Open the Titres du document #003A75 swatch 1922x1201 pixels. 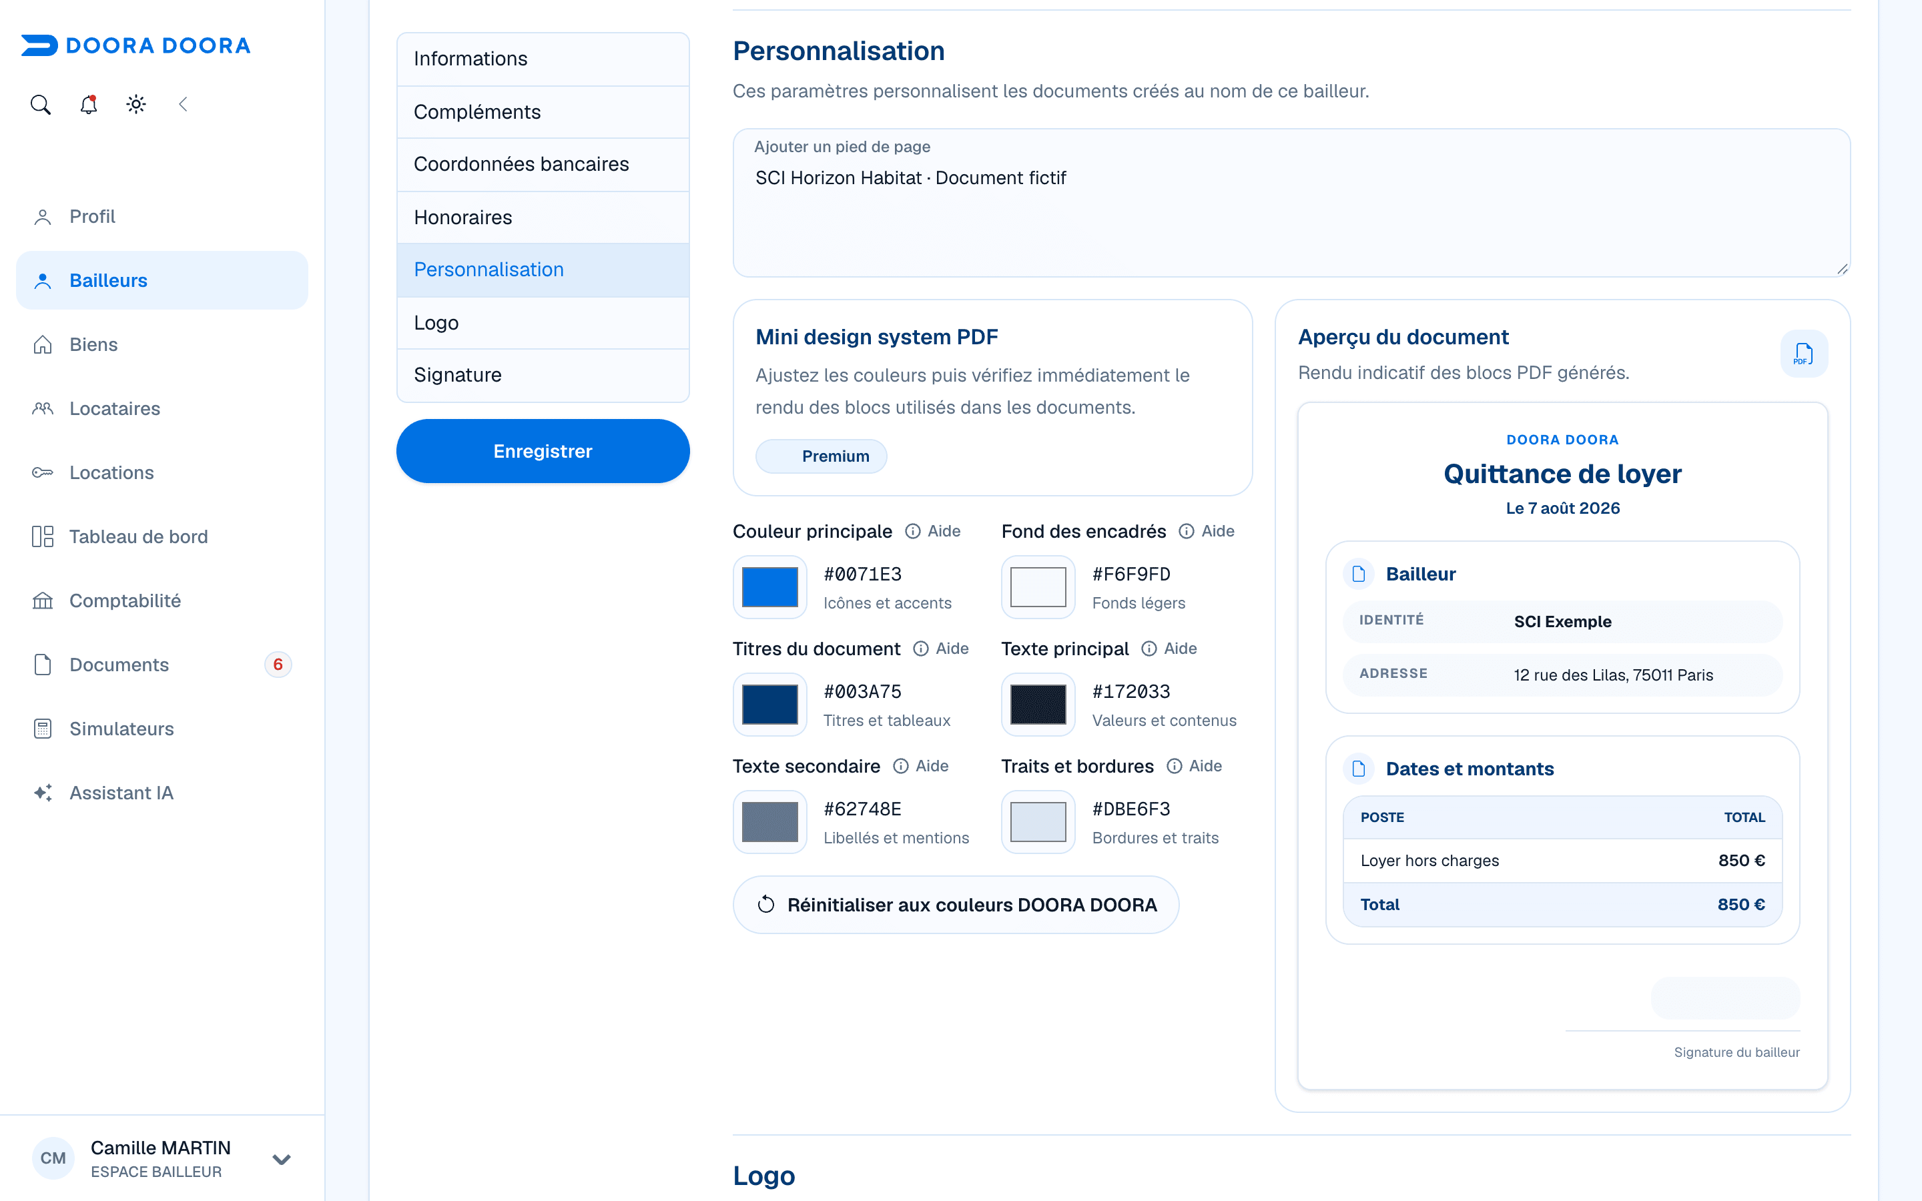click(x=769, y=705)
